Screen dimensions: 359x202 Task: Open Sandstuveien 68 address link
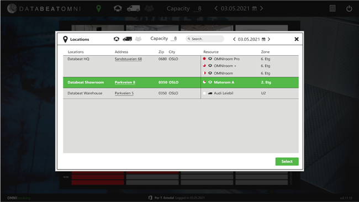128,59
